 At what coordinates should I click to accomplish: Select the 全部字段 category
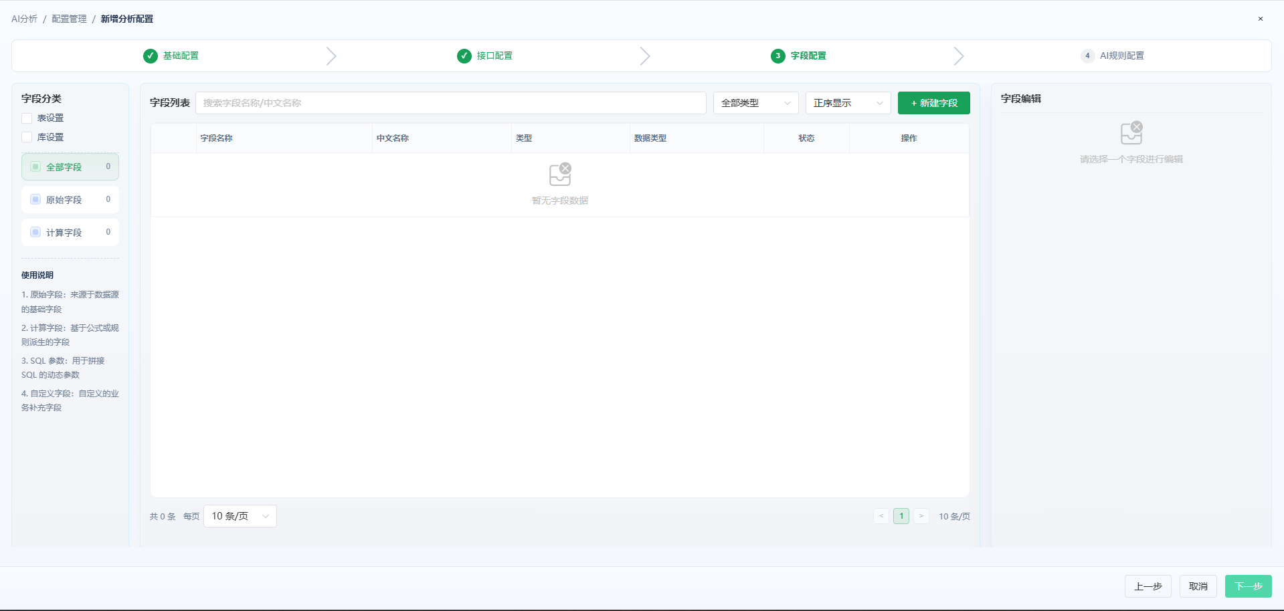pyautogui.click(x=70, y=166)
